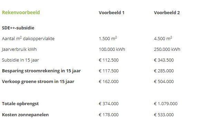Select the € 285.000 savings amount
Viewport: 200px width, 127px height.
(x=164, y=71)
